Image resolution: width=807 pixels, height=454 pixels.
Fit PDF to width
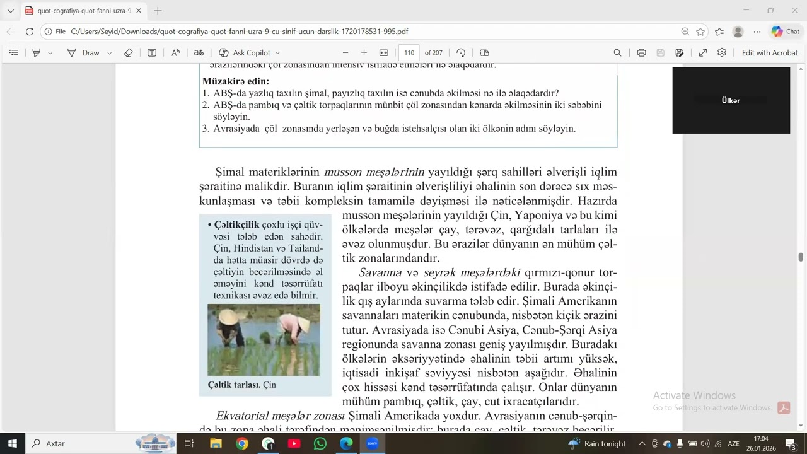[383, 53]
